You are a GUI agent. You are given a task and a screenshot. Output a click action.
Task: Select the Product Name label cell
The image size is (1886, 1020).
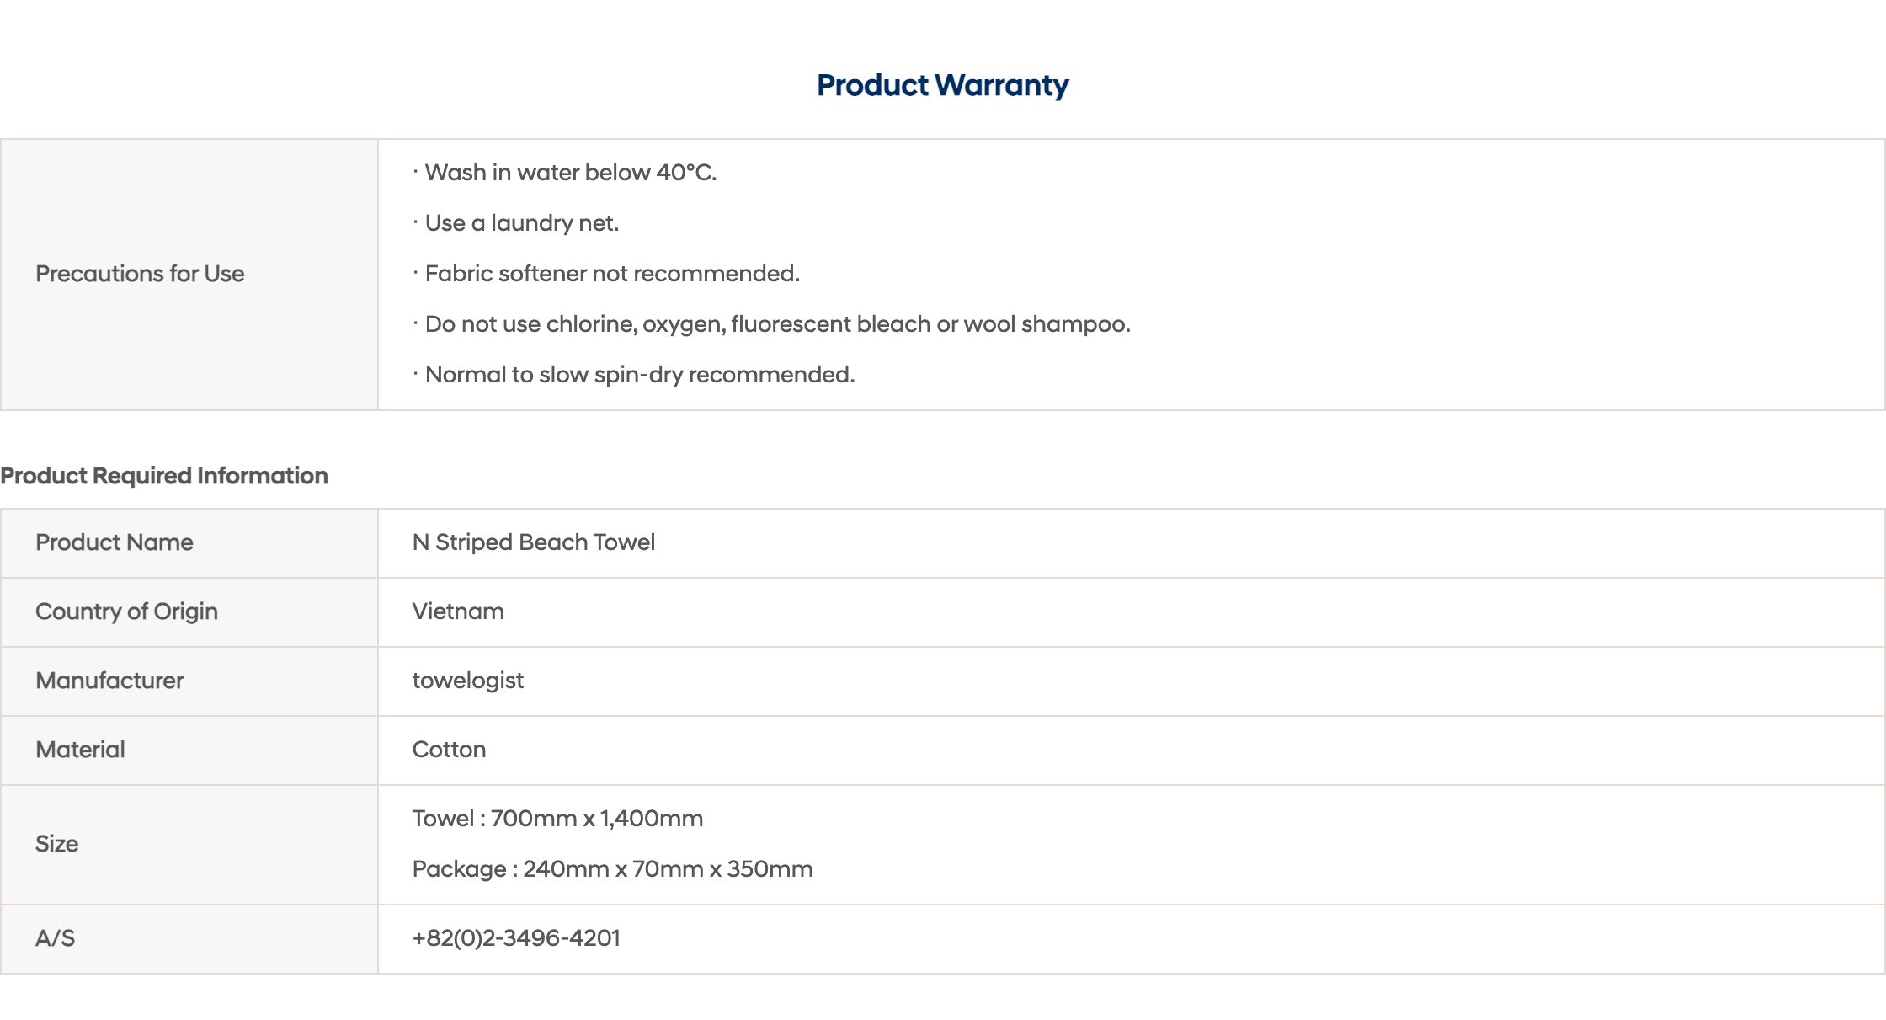pos(189,543)
